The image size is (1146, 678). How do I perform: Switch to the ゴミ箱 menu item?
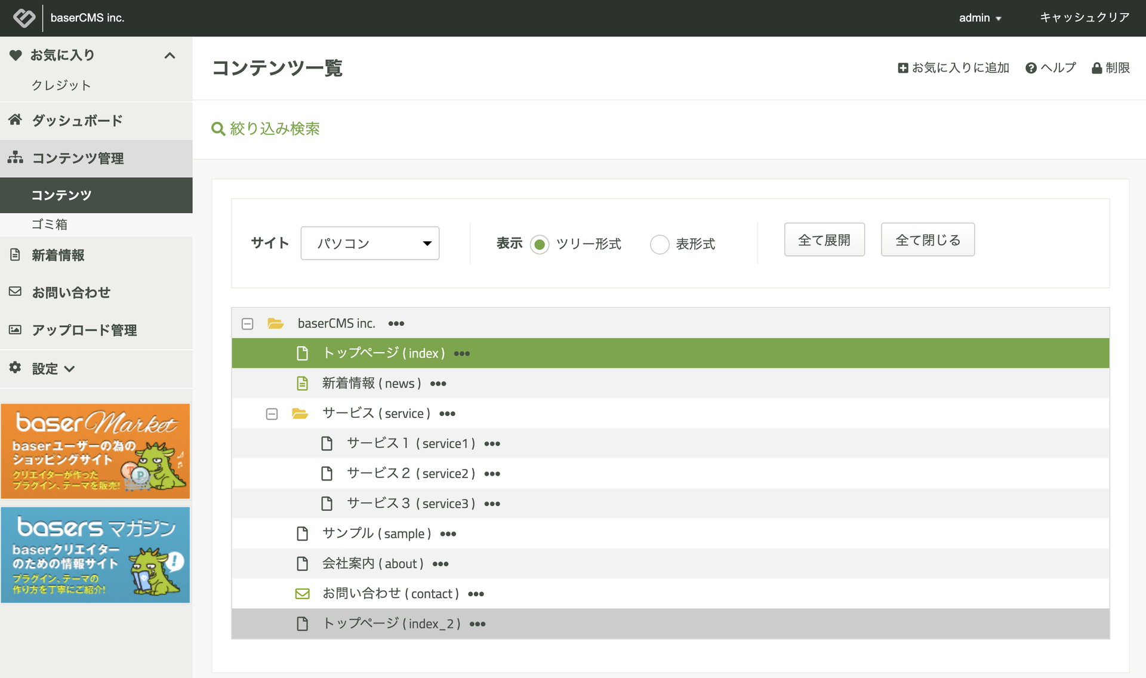pyautogui.click(x=51, y=224)
